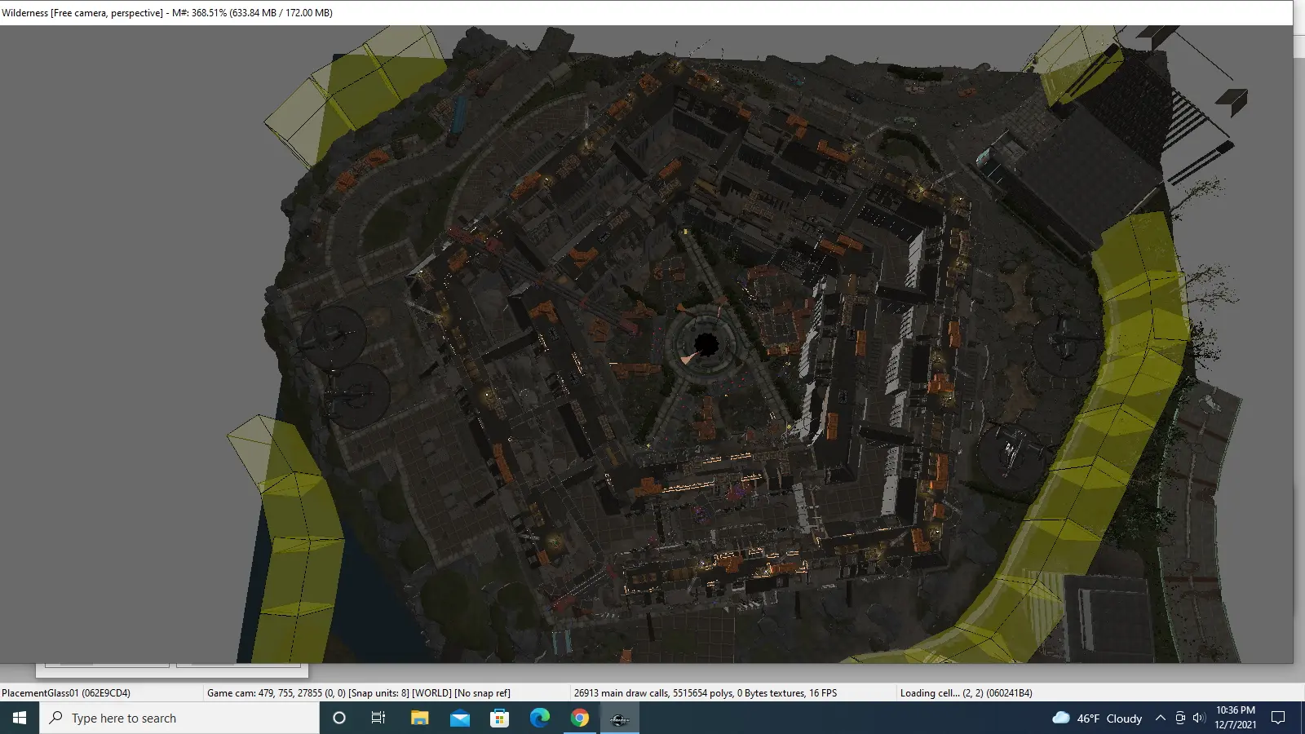The height and width of the screenshot is (734, 1305).
Task: Launch File Explorer from the taskbar
Action: [x=419, y=718]
